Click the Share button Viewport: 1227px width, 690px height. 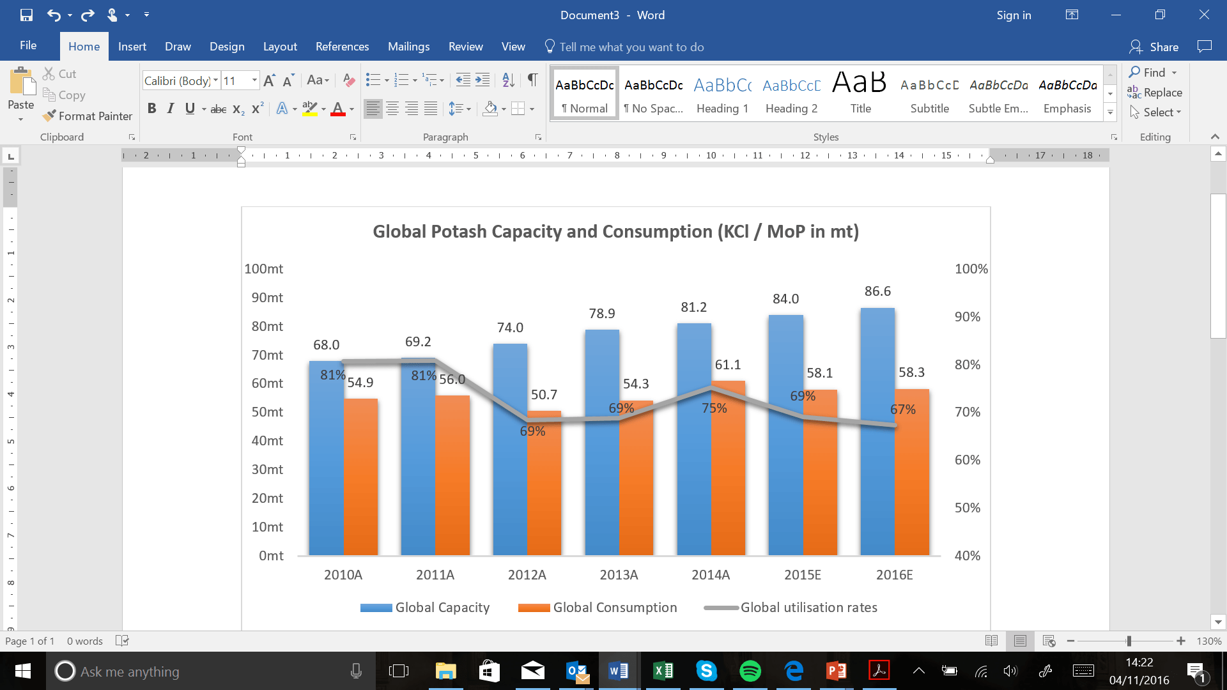(1155, 47)
